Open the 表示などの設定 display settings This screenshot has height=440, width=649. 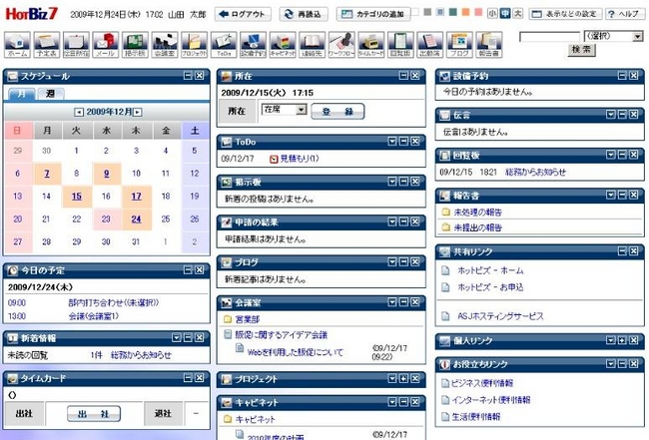click(x=565, y=14)
